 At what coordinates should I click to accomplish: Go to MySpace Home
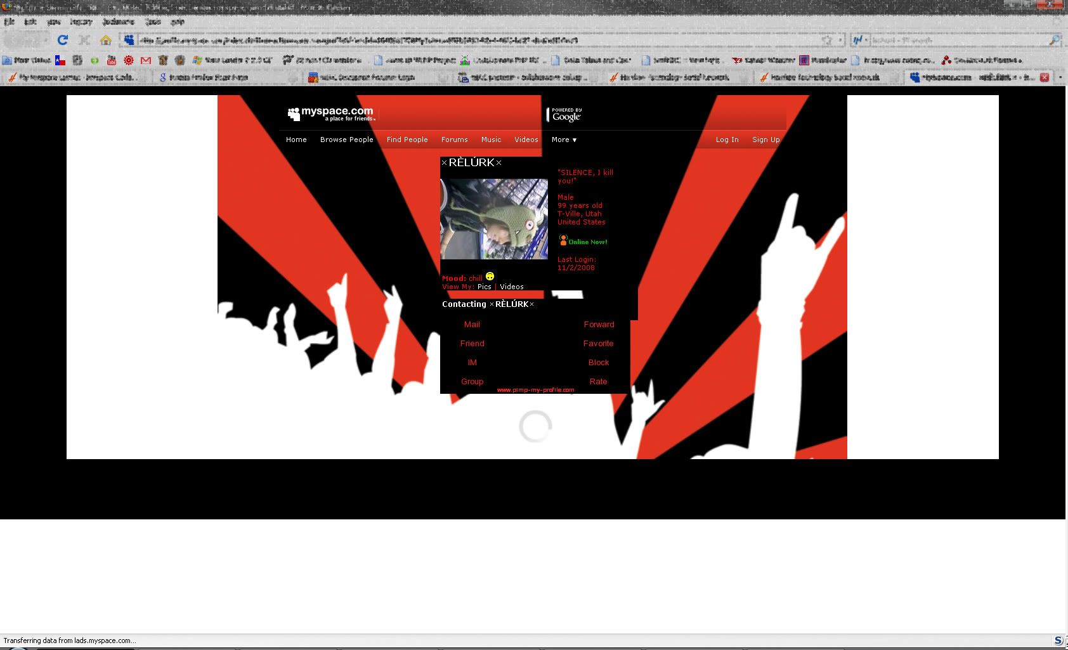pos(296,140)
